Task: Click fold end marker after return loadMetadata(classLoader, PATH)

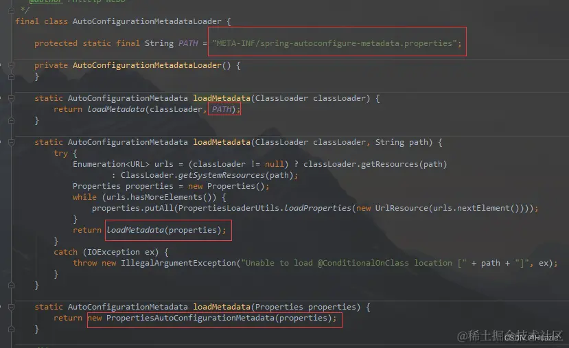Action: tap(11, 121)
